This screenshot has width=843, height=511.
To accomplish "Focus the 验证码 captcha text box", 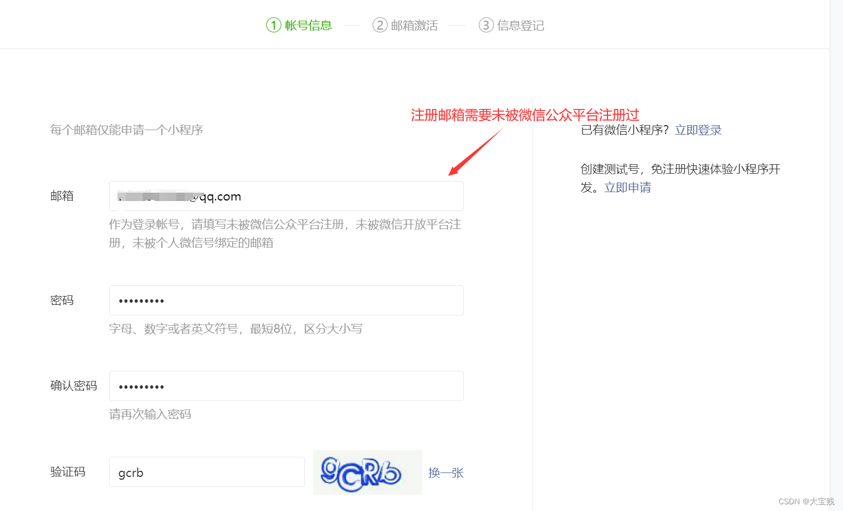I will click(x=206, y=472).
